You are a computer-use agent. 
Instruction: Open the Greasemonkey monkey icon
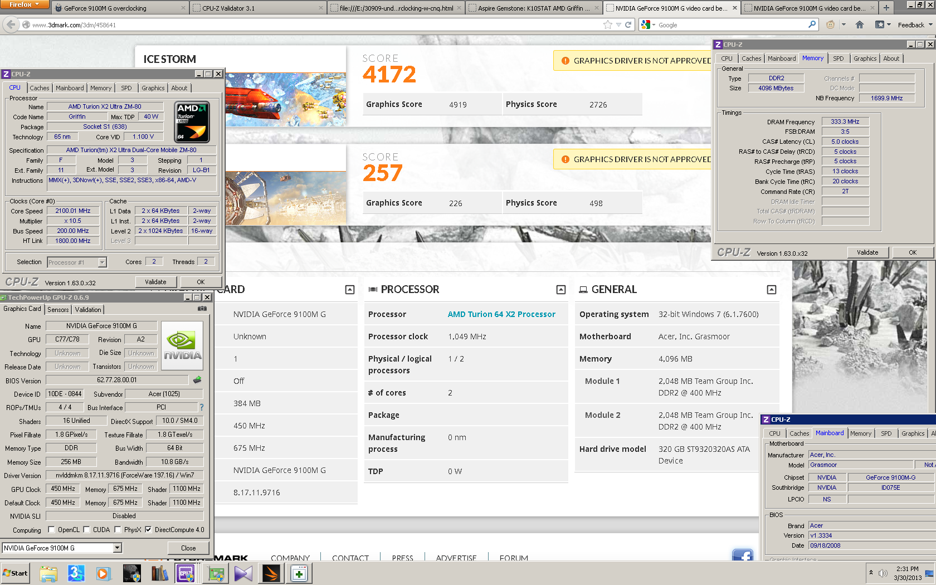(830, 25)
